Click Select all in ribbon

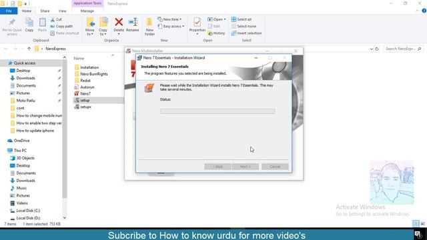[x=242, y=19]
